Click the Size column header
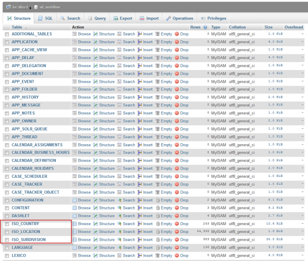The image size is (308, 261). tap(269, 27)
